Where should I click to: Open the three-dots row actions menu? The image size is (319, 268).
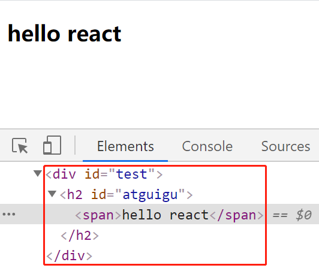9,214
